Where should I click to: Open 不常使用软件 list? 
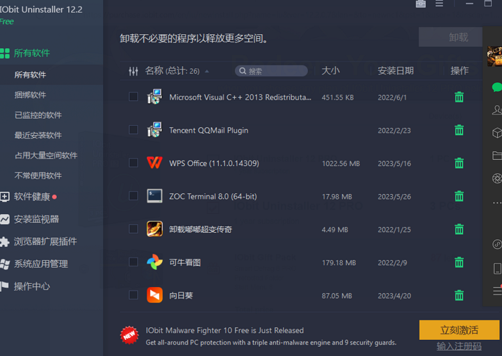[x=38, y=176]
